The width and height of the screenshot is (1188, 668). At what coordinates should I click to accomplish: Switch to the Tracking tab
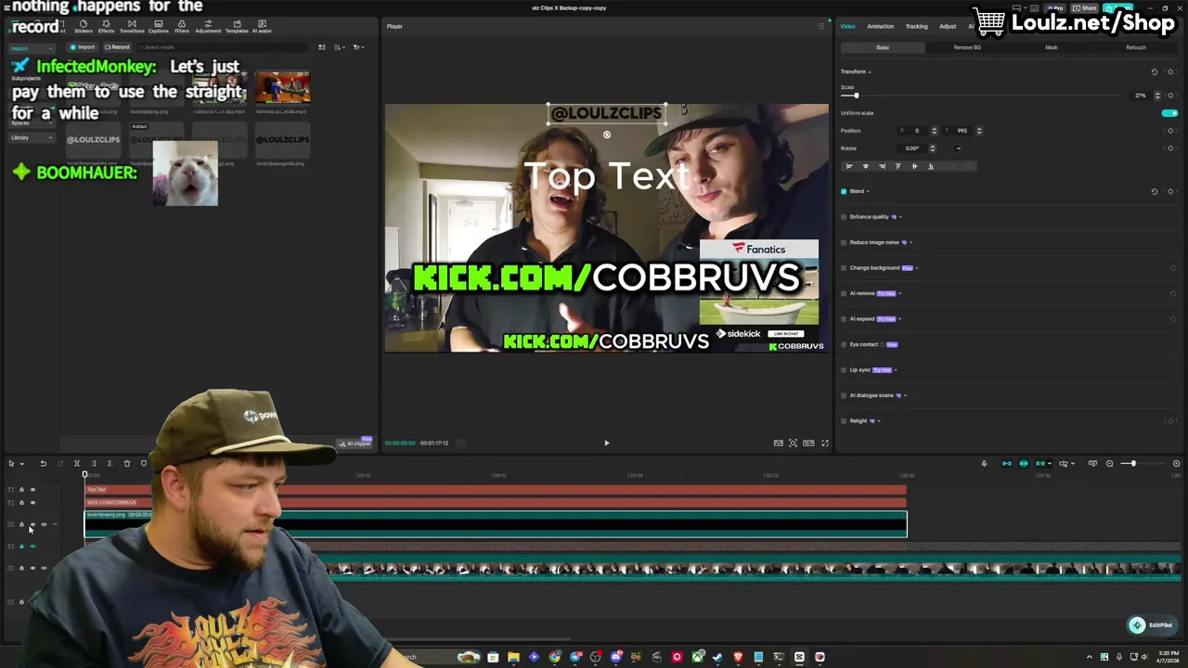[x=916, y=26]
